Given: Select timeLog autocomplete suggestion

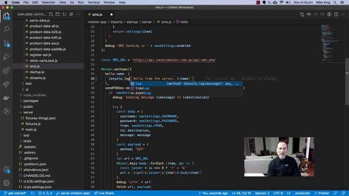Looking at the screenshot, I should point(186,88).
